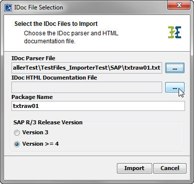The height and width of the screenshot is (184, 194).
Task: Click the 'IDoc Parser File' label
Action: [x=33, y=58]
